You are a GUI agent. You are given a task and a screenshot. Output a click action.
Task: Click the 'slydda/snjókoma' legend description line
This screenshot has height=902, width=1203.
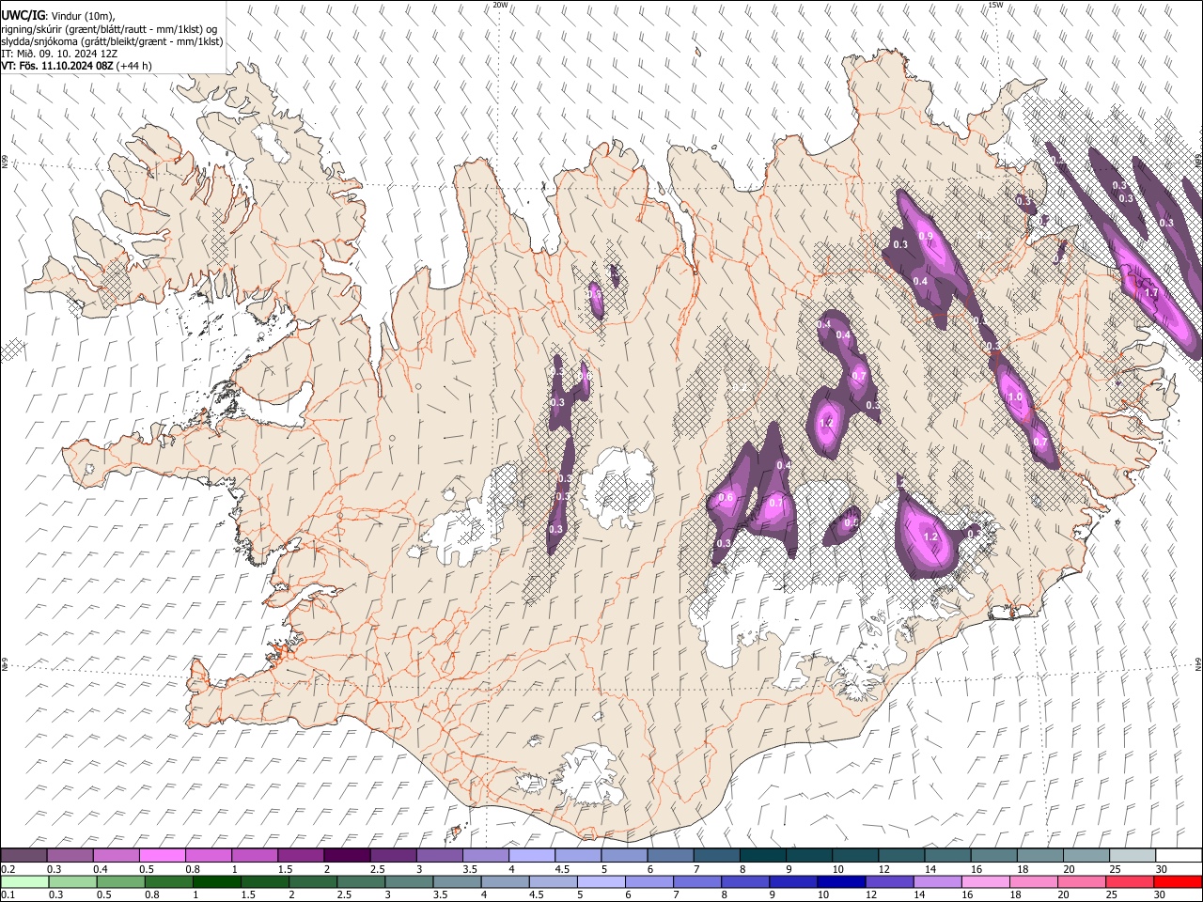pyautogui.click(x=112, y=41)
